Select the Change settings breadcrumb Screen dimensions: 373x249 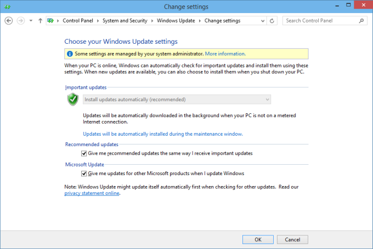(222, 21)
